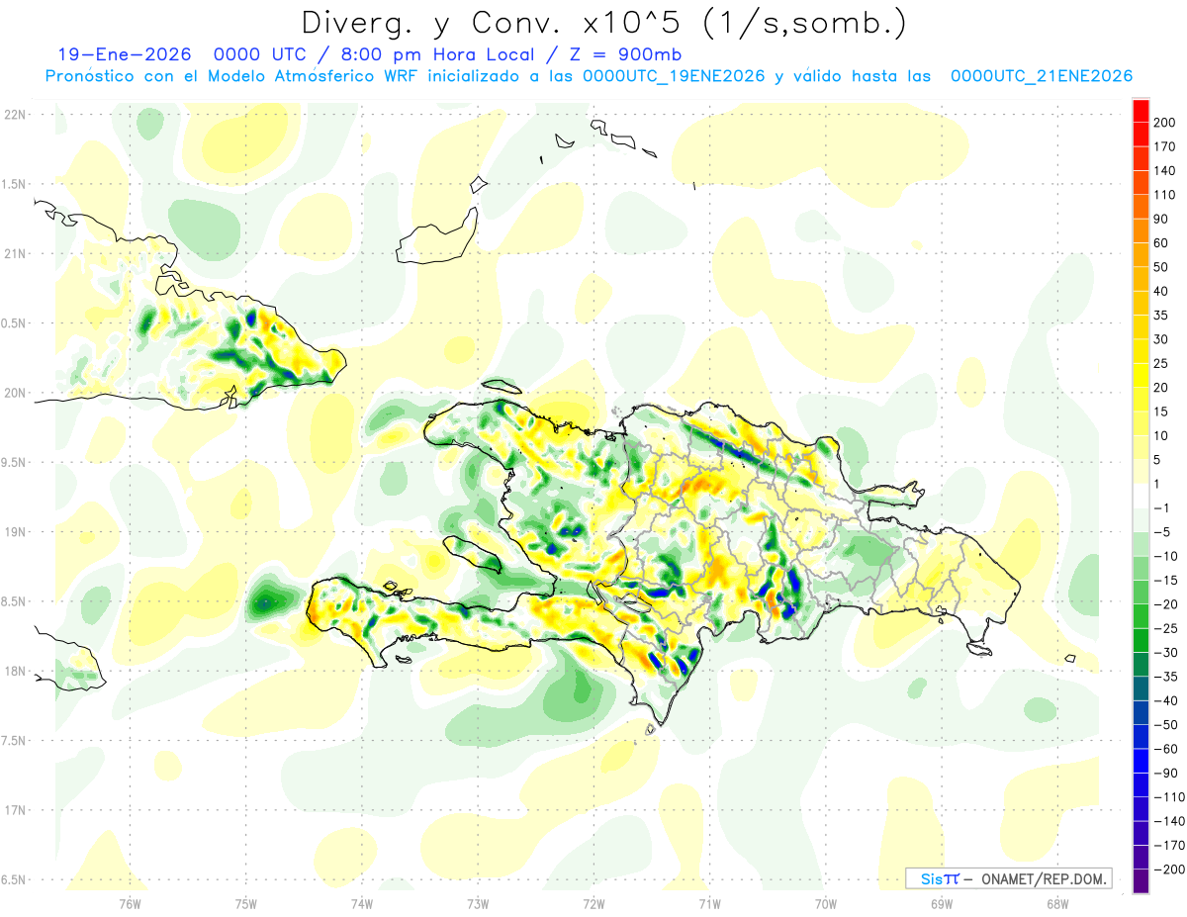Click the longitude label '72W'
This screenshot has height=917, width=1187.
click(593, 903)
